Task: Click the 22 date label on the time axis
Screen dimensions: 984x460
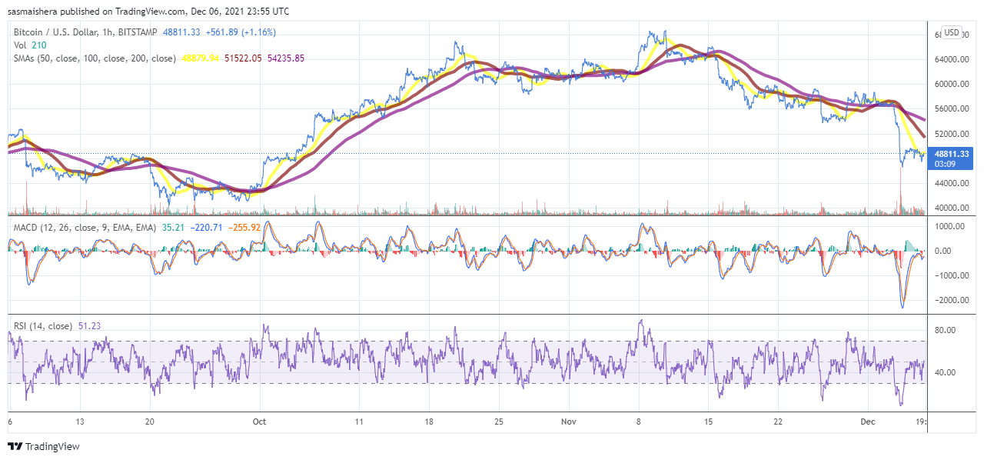Action: (779, 422)
